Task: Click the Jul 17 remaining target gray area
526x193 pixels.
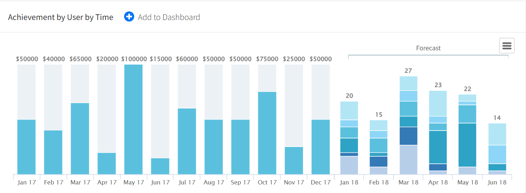Action: point(187,86)
